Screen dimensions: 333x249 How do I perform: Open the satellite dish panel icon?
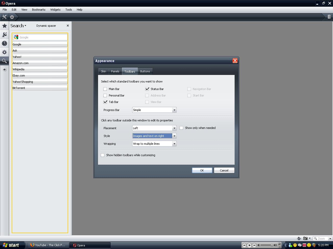tap(4, 34)
